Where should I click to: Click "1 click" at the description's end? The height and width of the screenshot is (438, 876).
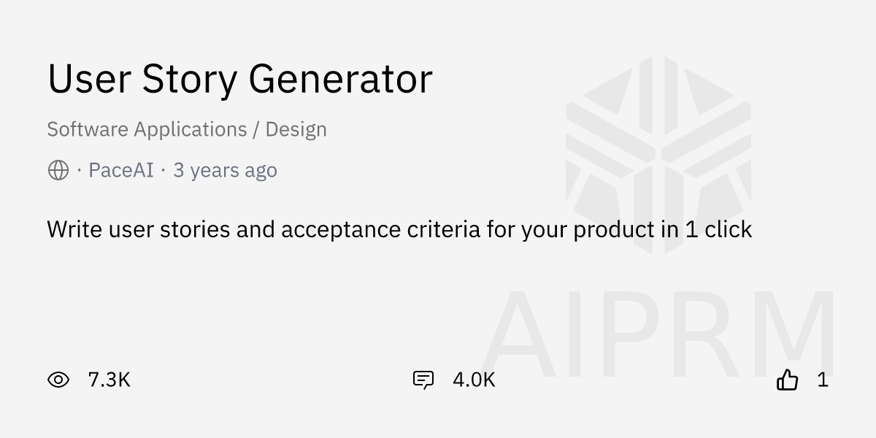tap(718, 230)
